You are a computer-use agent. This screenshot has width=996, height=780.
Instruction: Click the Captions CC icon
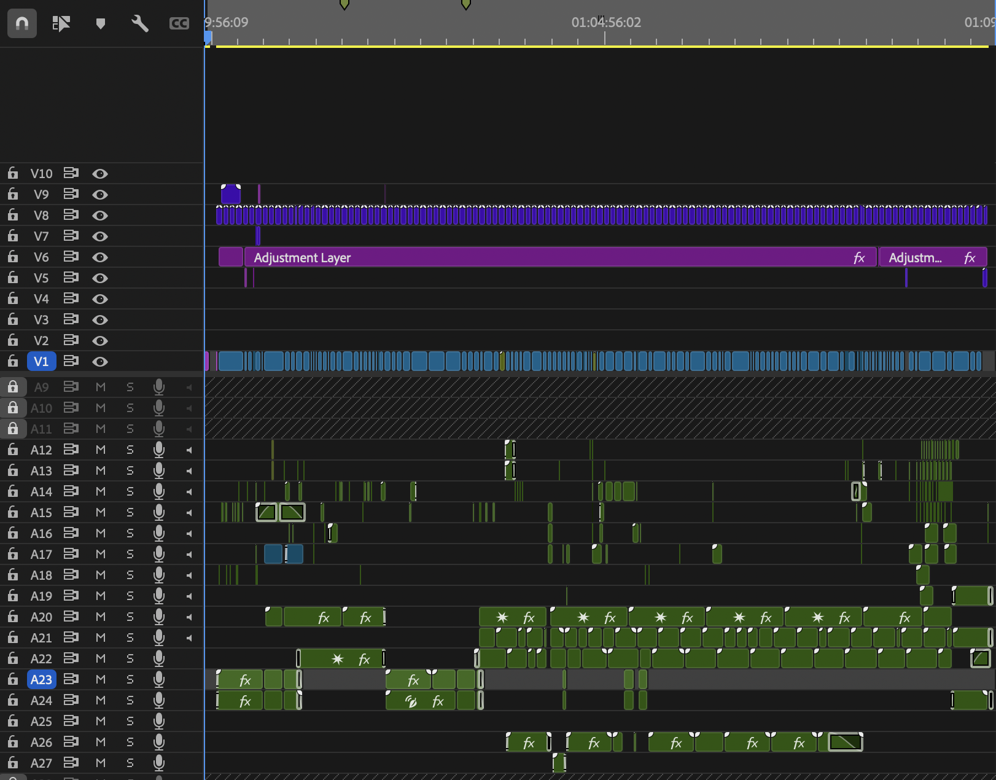(x=179, y=23)
